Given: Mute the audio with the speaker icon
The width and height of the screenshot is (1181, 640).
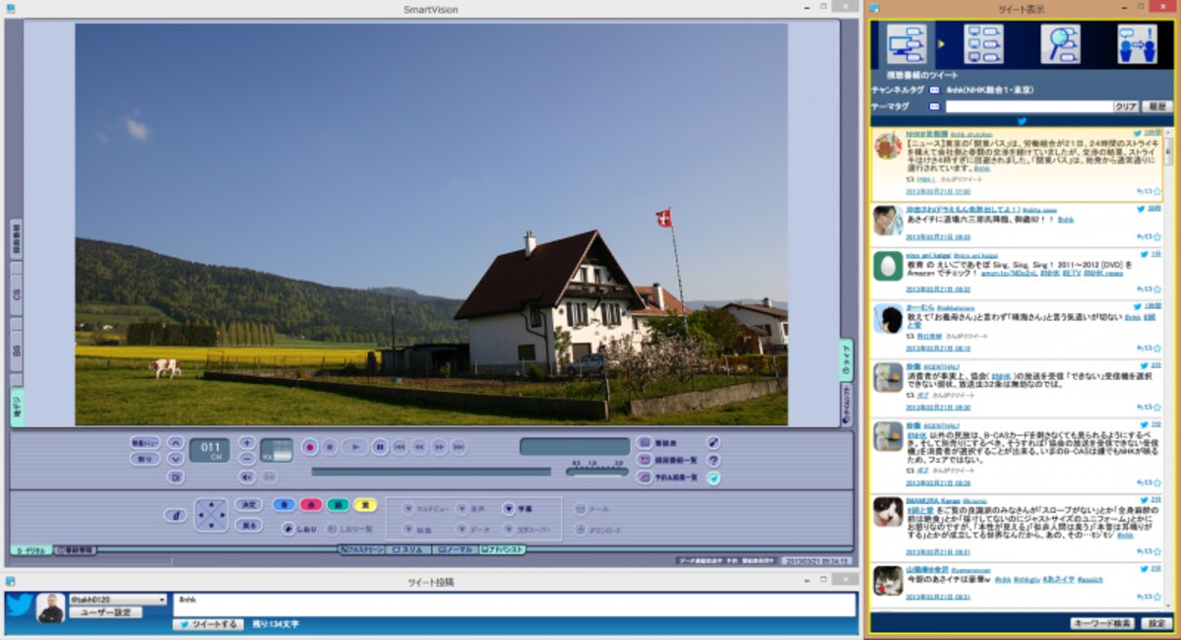Looking at the screenshot, I should pos(247,477).
